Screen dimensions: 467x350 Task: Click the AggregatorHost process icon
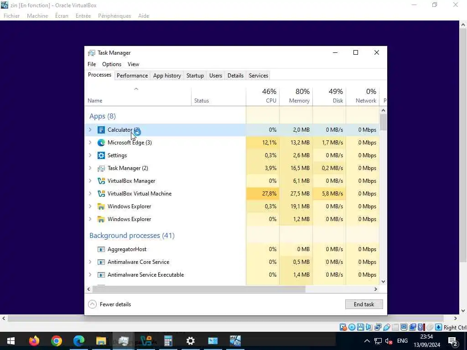coord(101,249)
